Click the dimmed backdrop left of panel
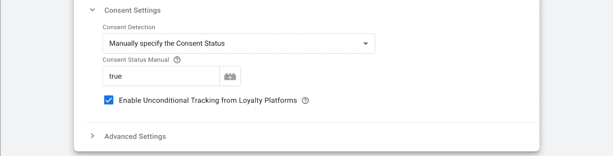 tap(36, 76)
